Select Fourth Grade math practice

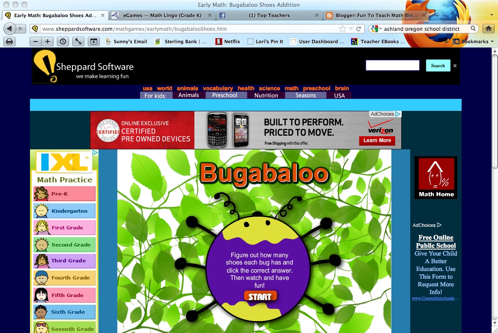click(65, 278)
